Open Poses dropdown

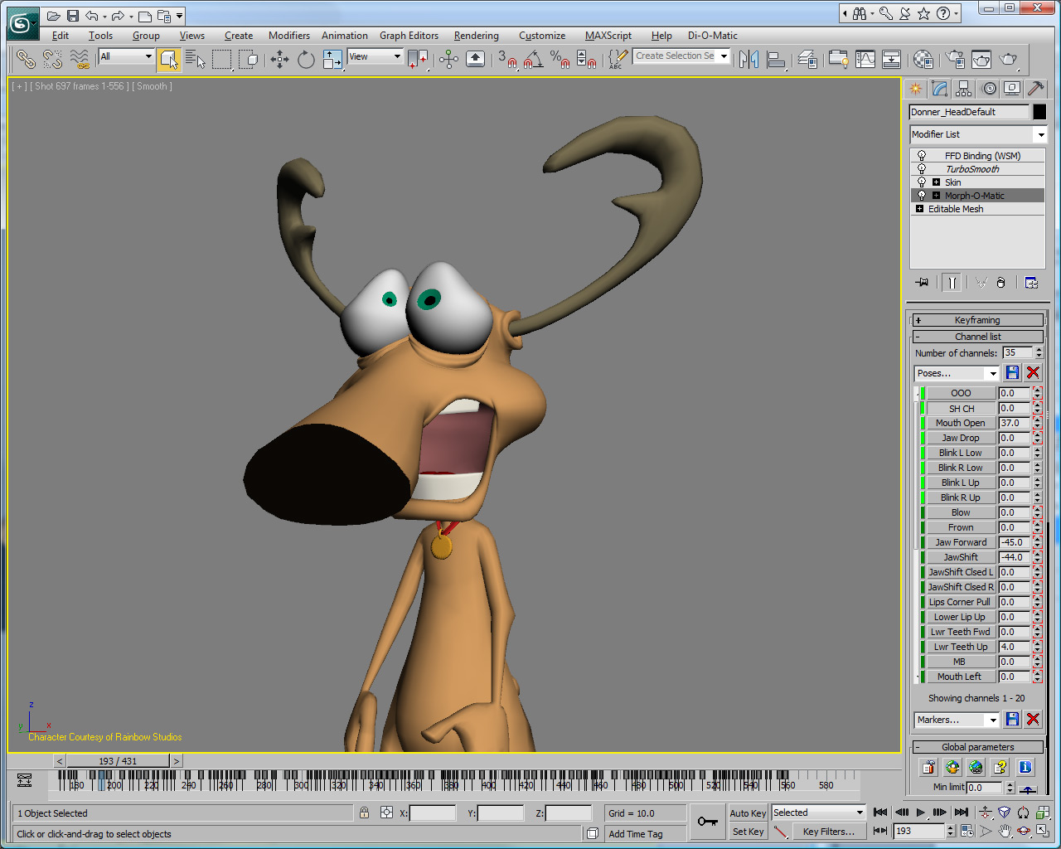pyautogui.click(x=957, y=373)
